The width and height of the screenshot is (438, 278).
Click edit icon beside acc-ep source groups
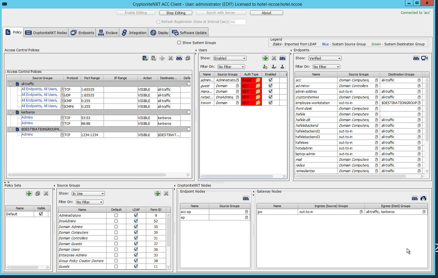(246, 212)
